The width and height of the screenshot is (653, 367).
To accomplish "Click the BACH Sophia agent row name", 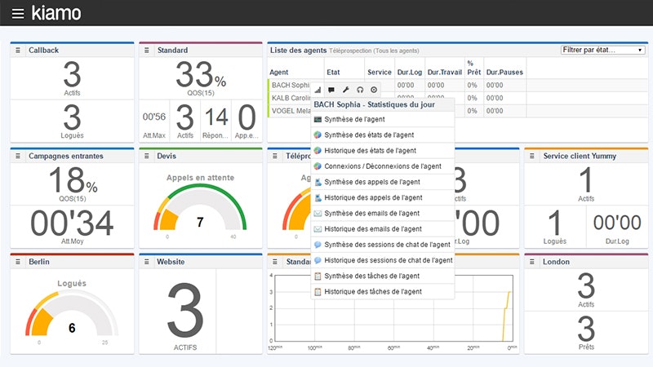I will pos(291,86).
